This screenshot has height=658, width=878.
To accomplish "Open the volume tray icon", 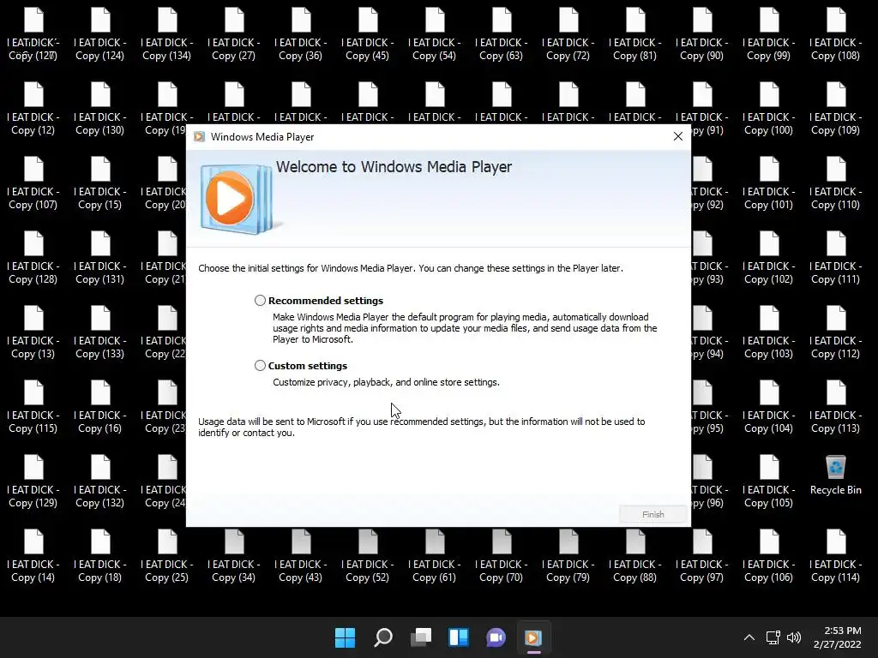I will 793,637.
